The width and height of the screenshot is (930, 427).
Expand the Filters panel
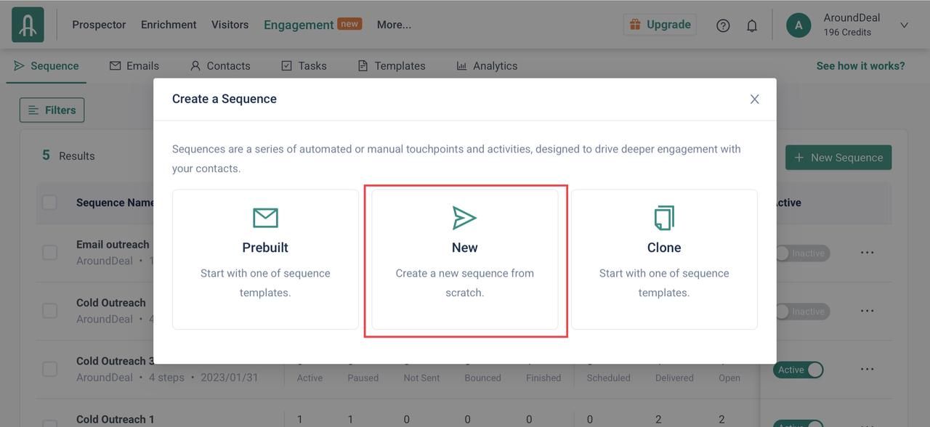(52, 110)
